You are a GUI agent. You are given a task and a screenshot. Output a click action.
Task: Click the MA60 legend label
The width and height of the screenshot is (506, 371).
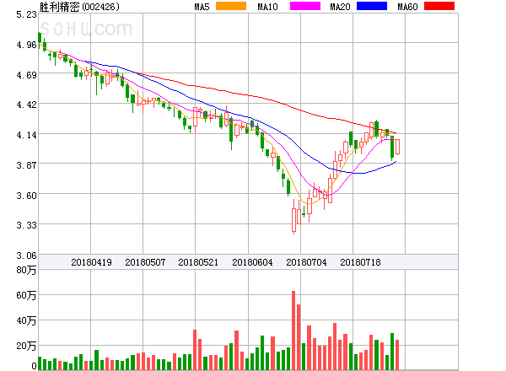(407, 7)
